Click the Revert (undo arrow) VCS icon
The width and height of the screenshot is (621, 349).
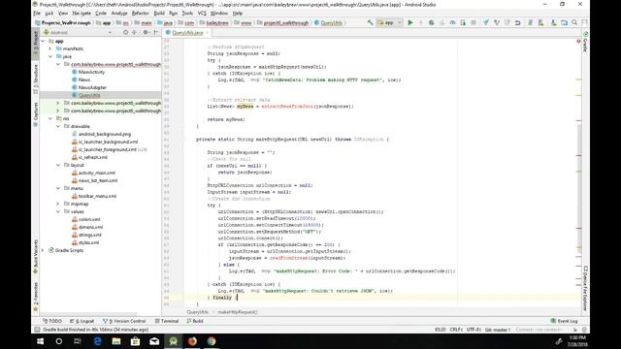(x=517, y=23)
